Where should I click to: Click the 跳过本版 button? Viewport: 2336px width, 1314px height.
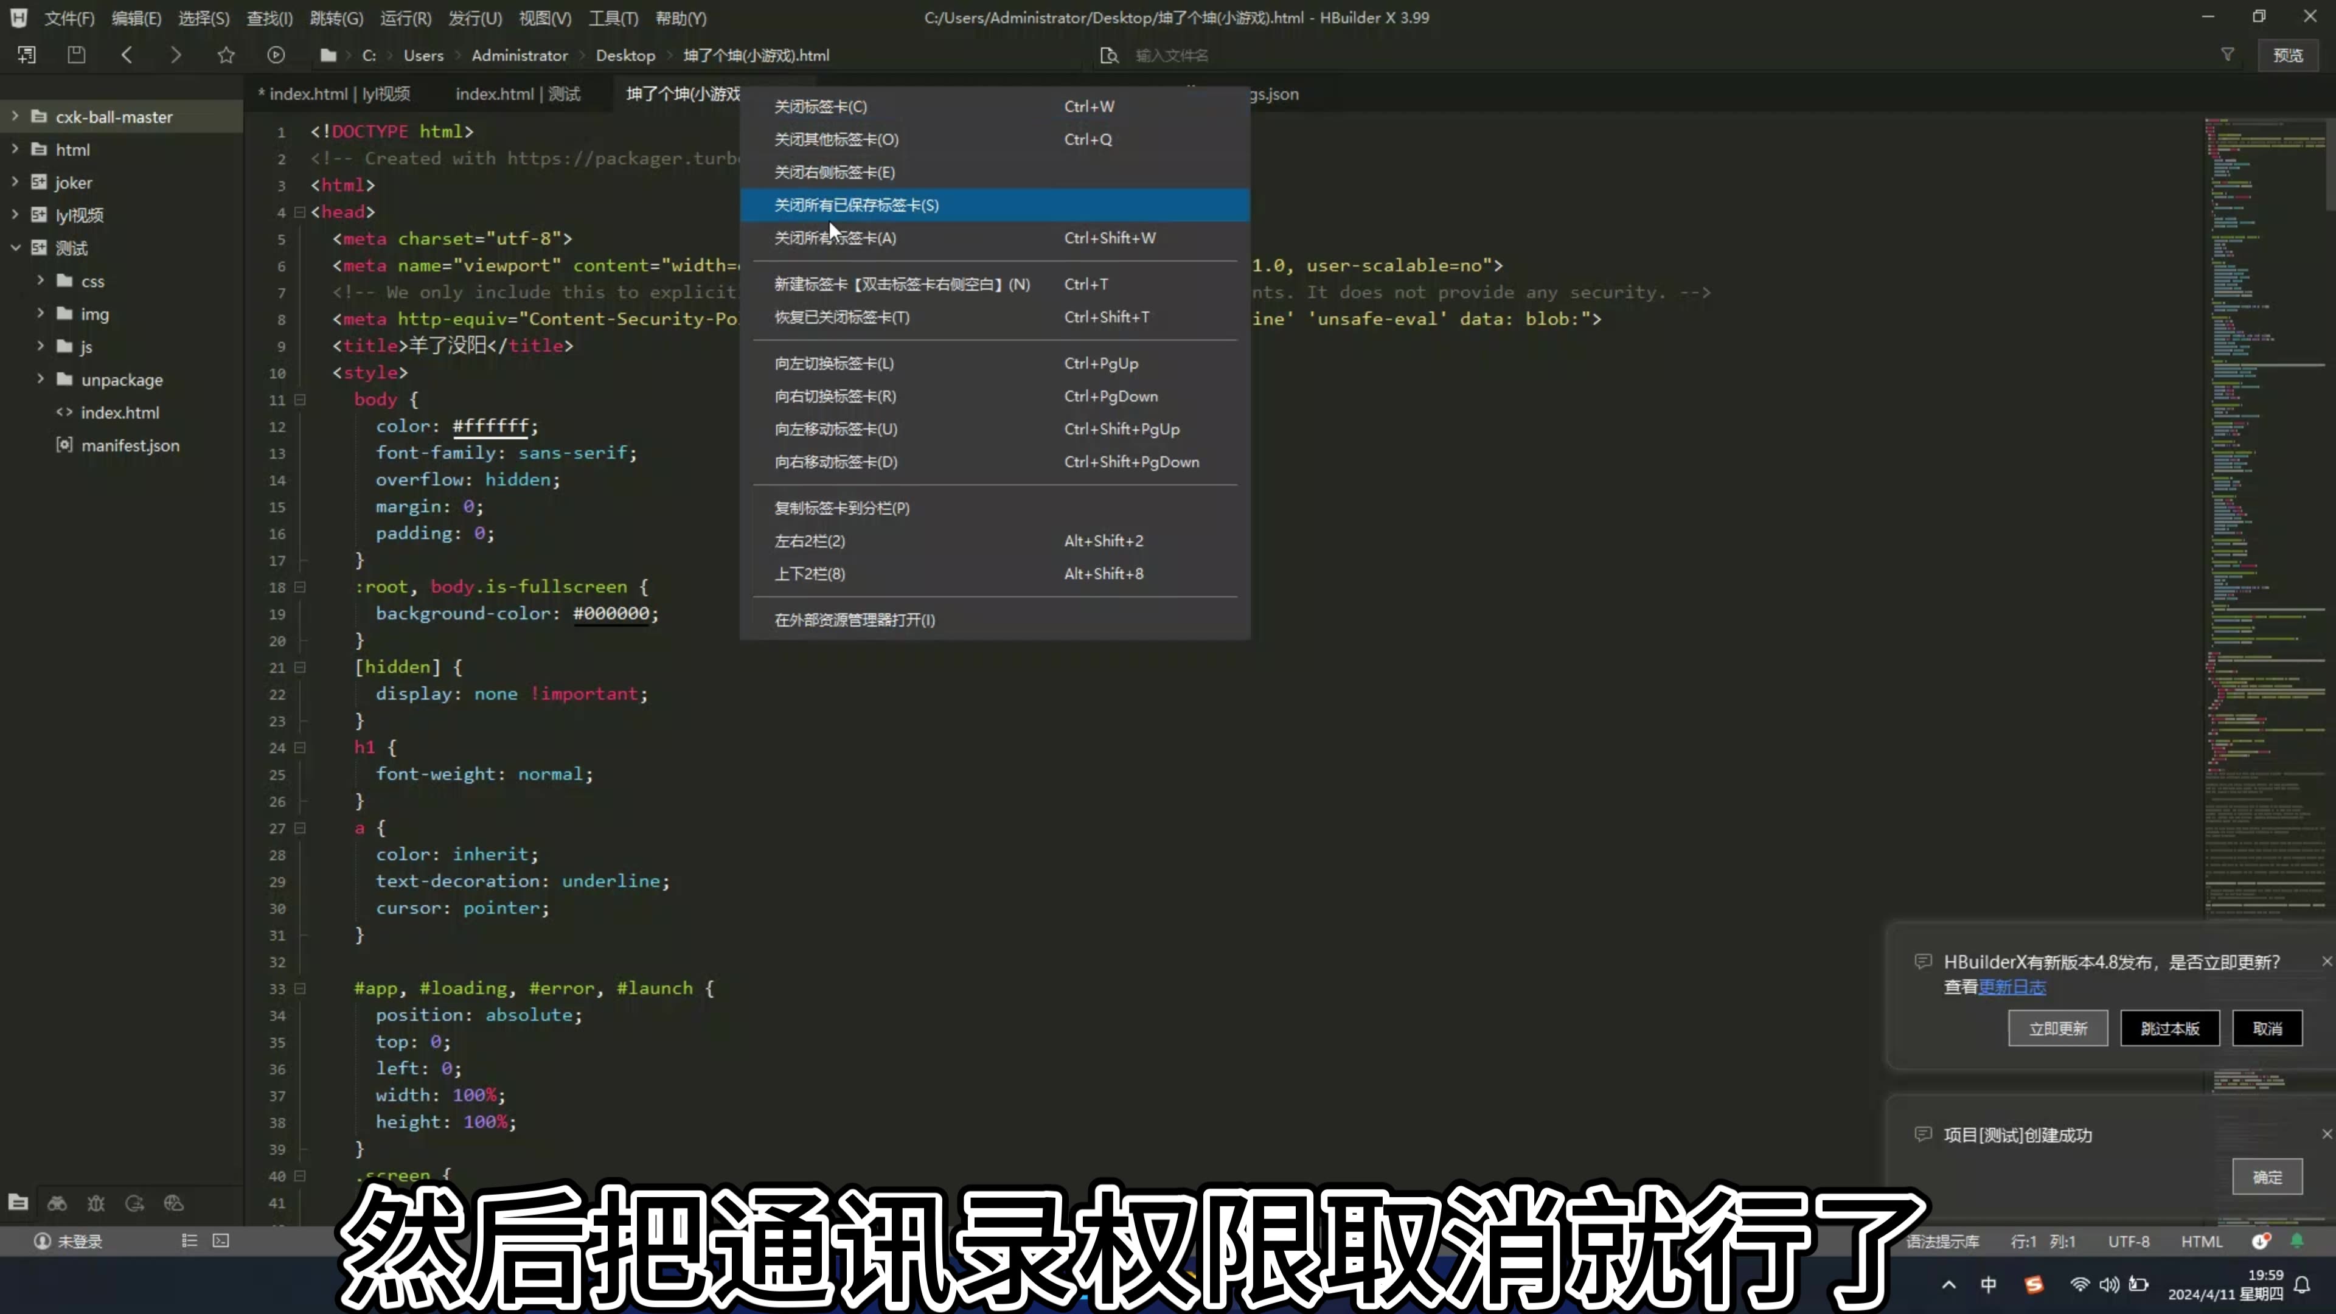pyautogui.click(x=2170, y=1028)
